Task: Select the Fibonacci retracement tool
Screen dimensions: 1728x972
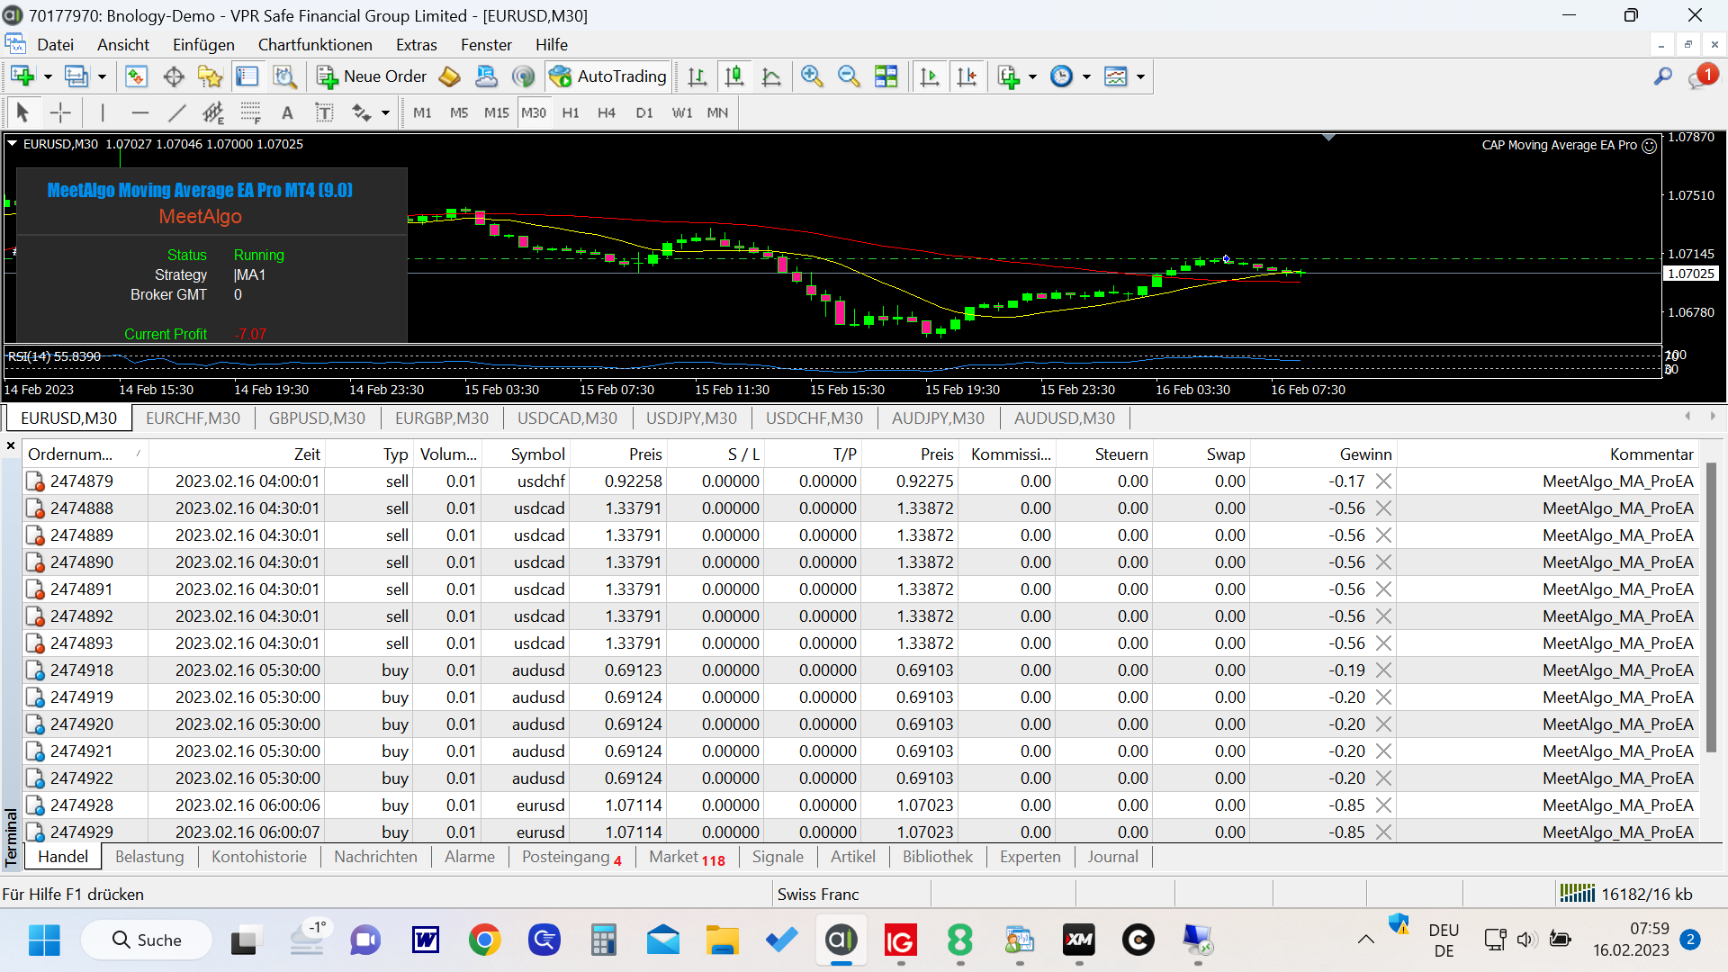Action: pyautogui.click(x=250, y=112)
